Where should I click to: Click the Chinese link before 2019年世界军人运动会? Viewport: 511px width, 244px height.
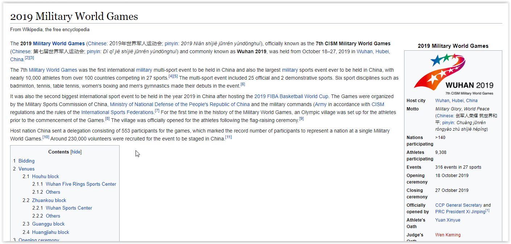97,43
